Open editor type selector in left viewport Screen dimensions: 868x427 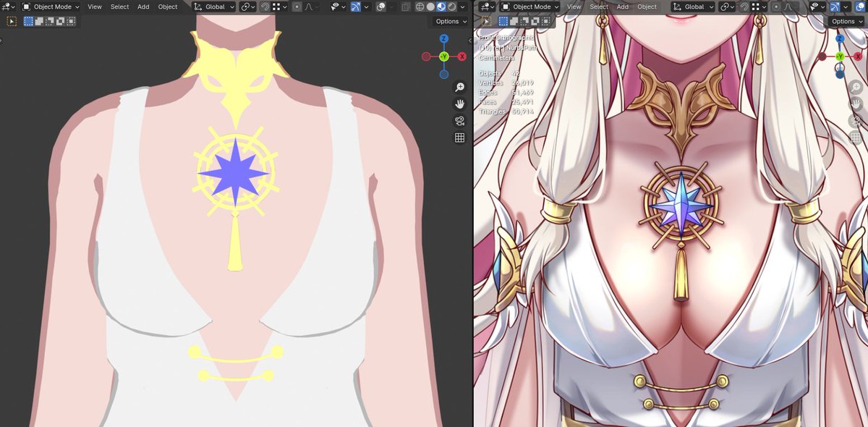coord(9,7)
